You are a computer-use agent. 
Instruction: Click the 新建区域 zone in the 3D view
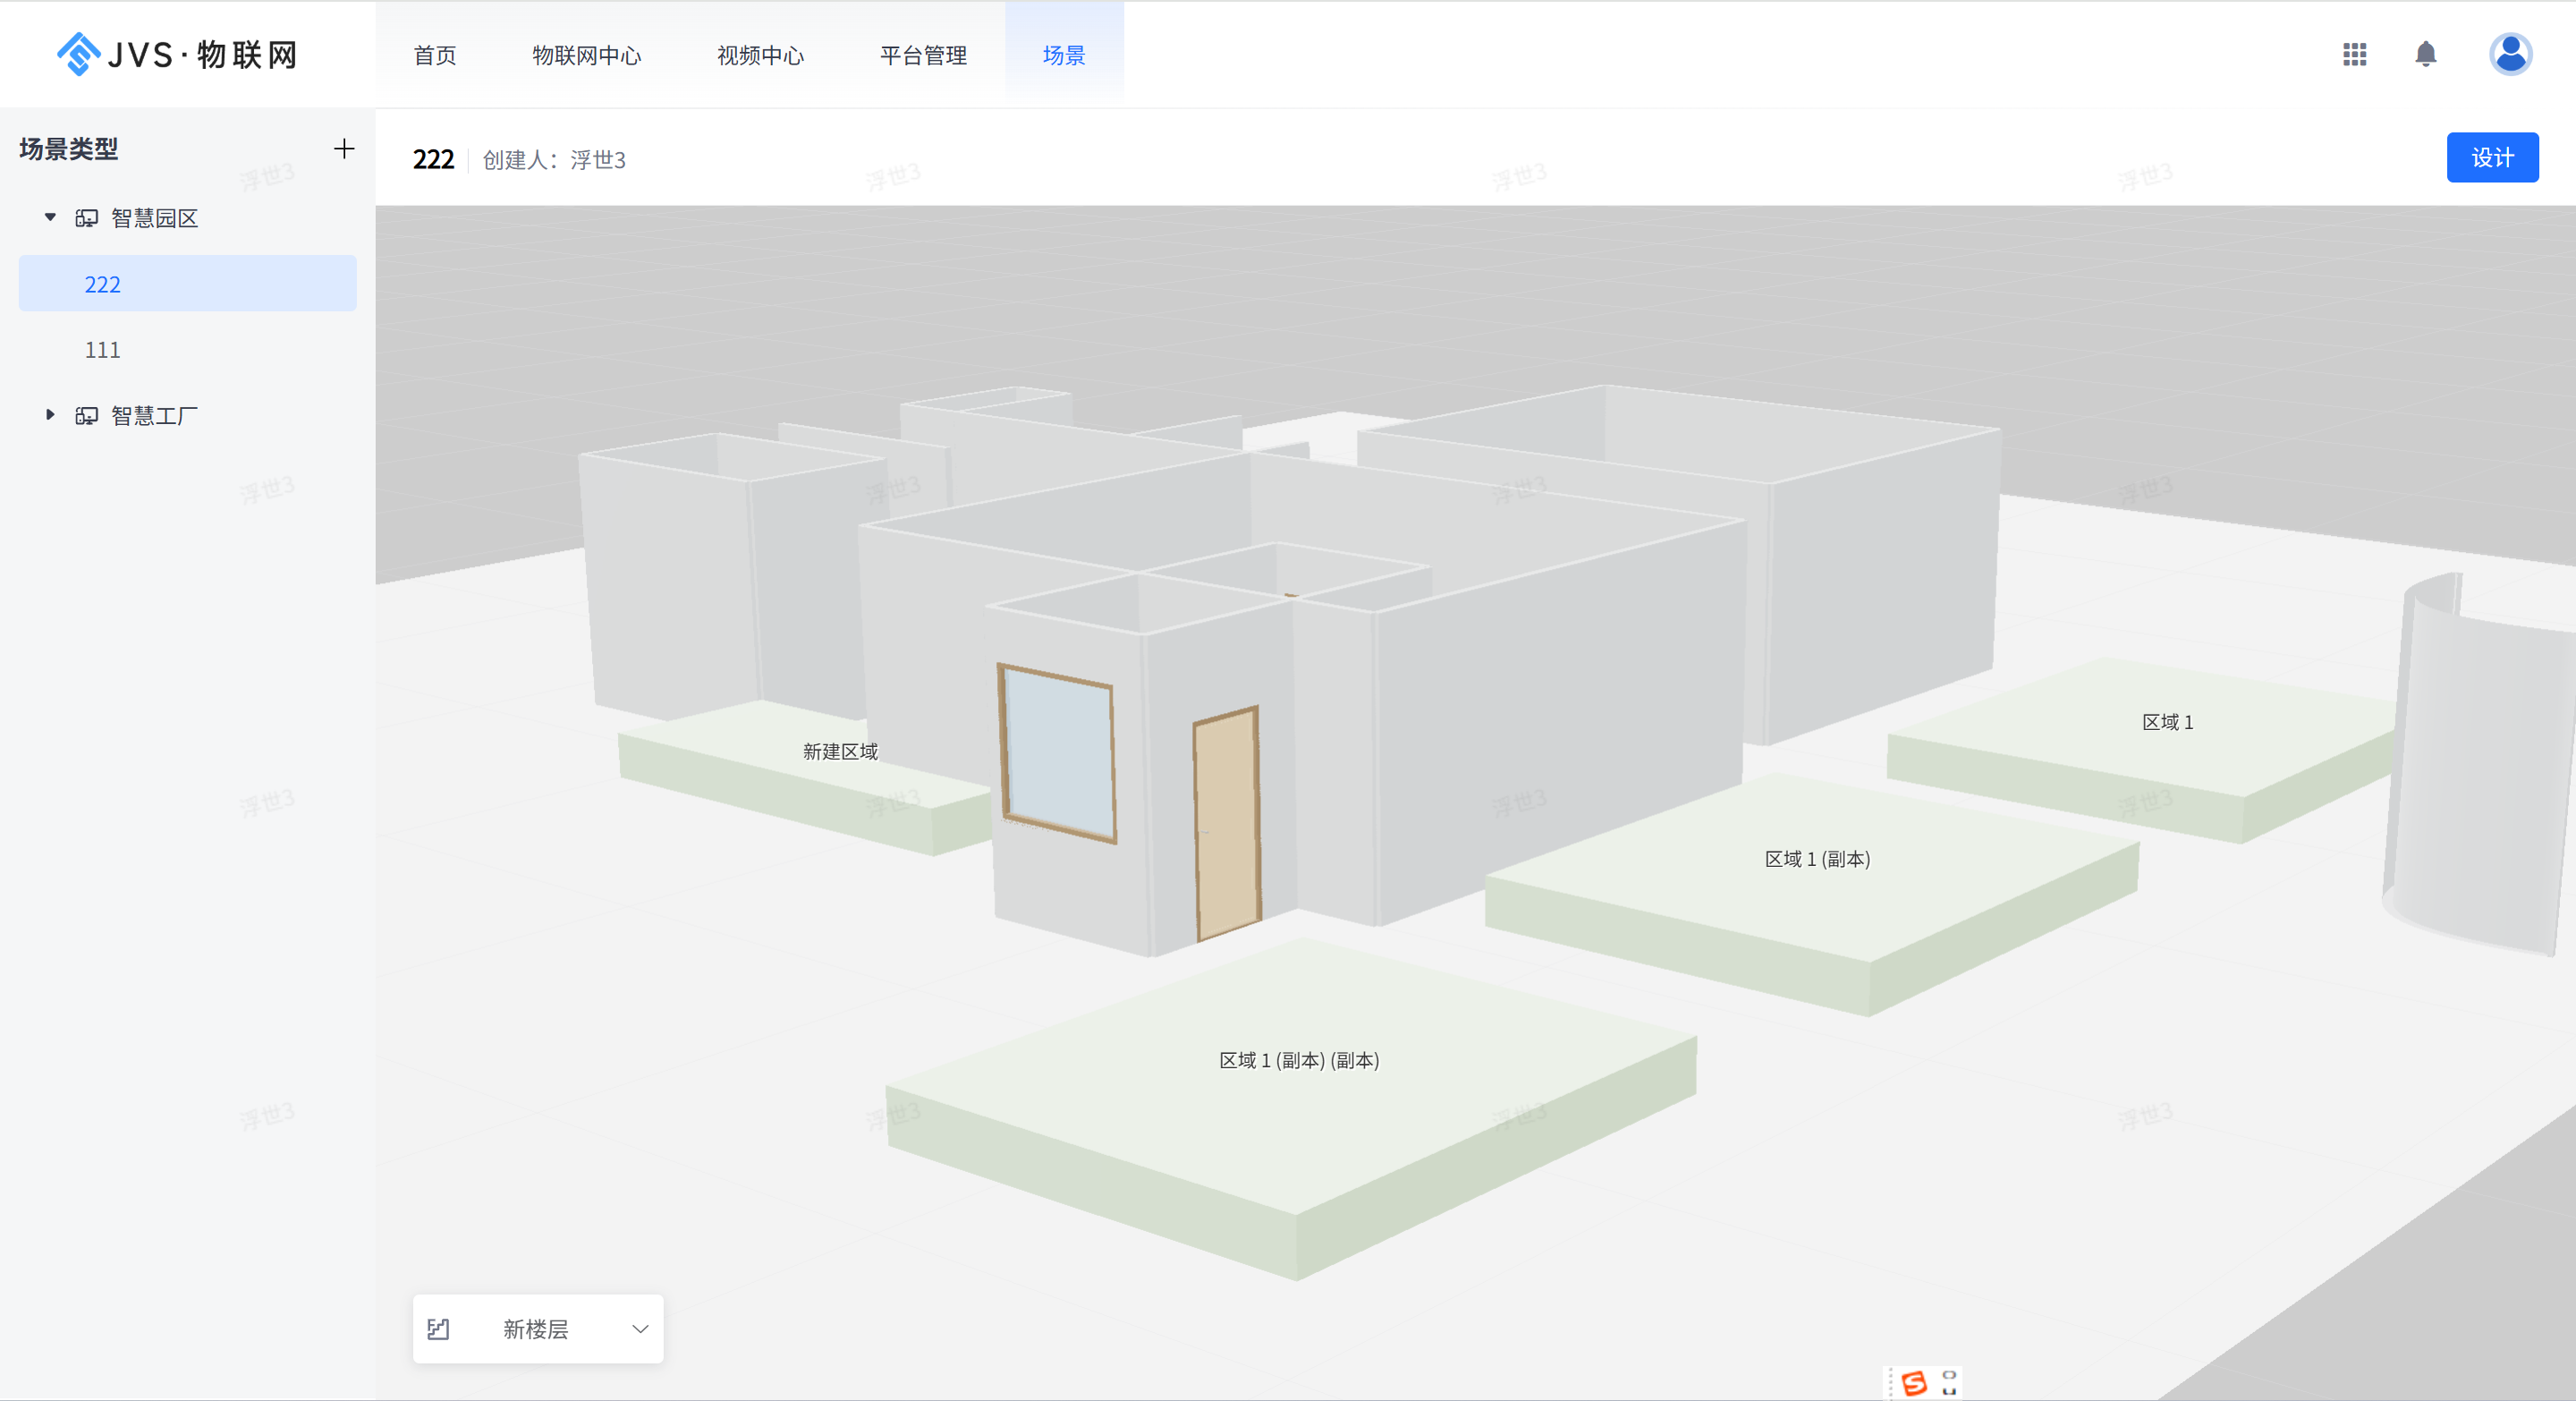pyautogui.click(x=840, y=751)
